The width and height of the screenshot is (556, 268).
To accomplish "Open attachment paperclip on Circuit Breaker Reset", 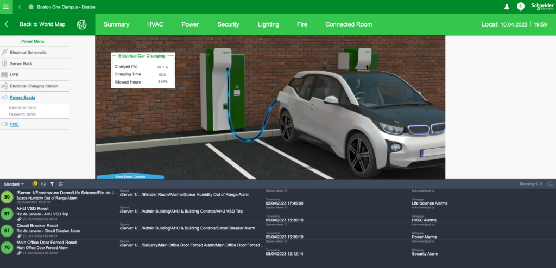I will coord(19,236).
